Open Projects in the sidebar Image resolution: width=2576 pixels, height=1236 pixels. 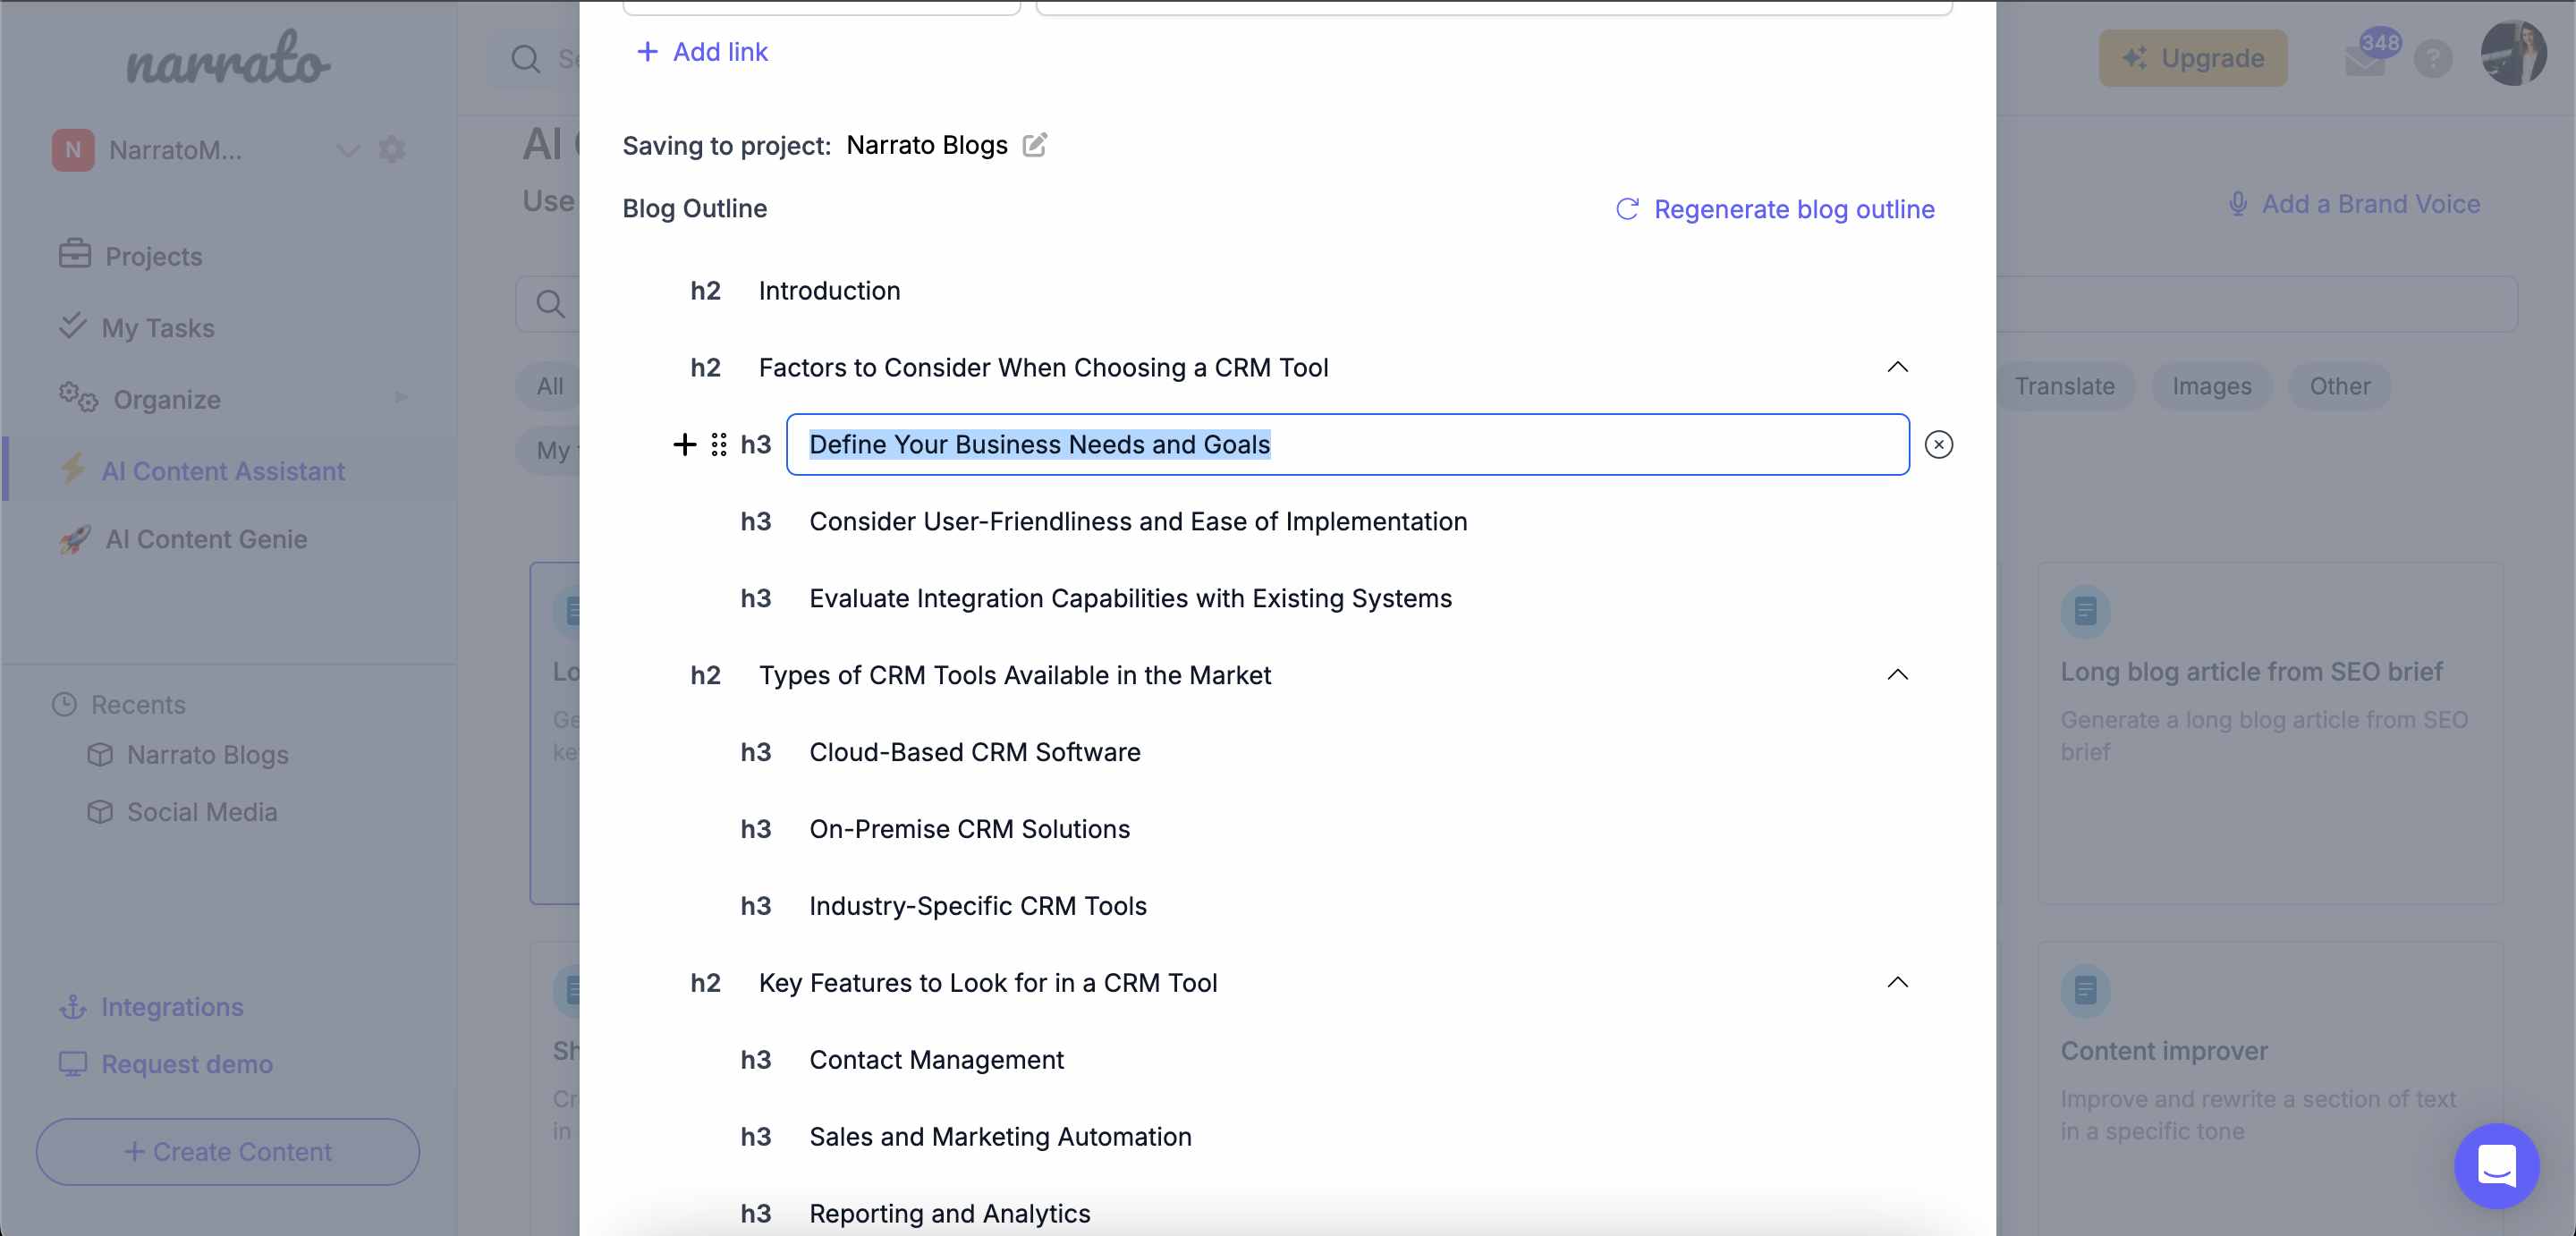[130, 256]
